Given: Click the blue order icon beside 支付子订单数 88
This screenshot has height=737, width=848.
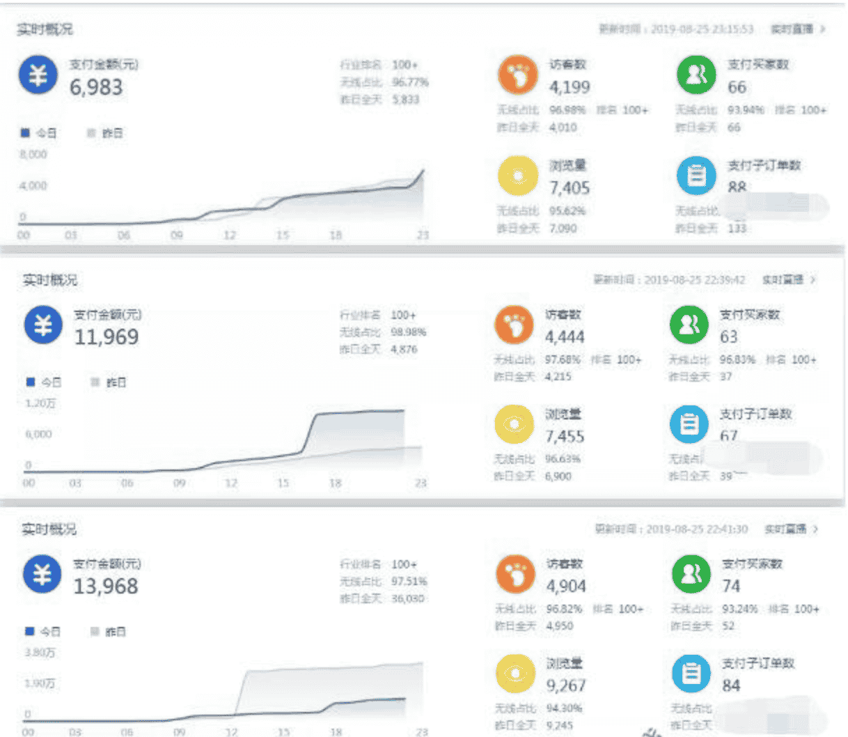Looking at the screenshot, I should click(696, 176).
